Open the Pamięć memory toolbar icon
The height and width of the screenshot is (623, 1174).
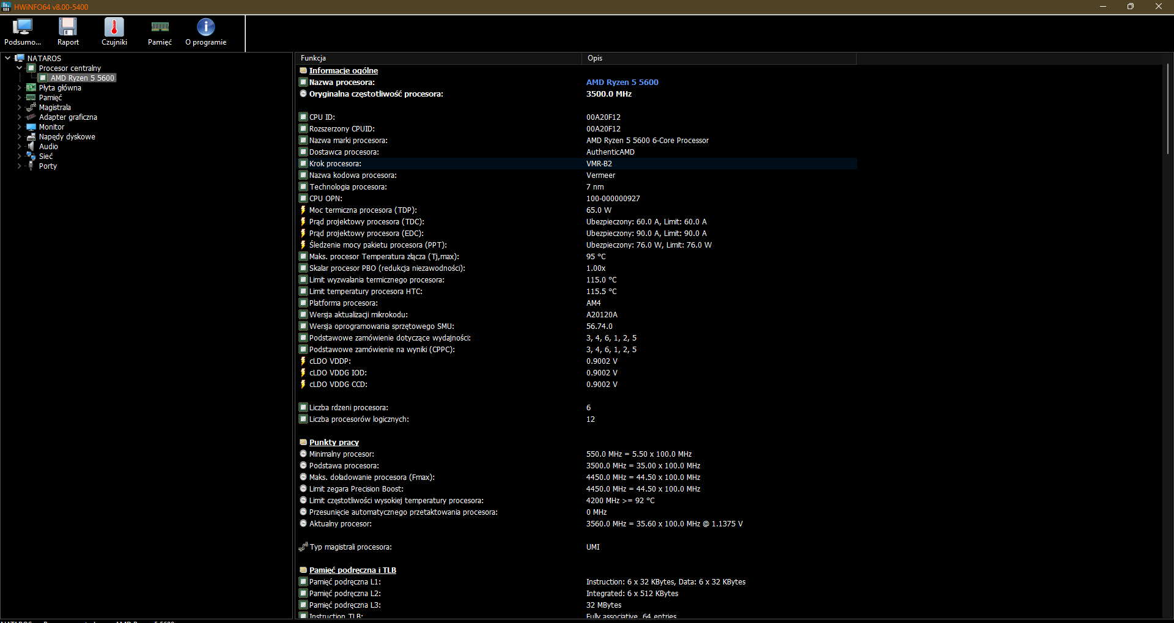[160, 27]
